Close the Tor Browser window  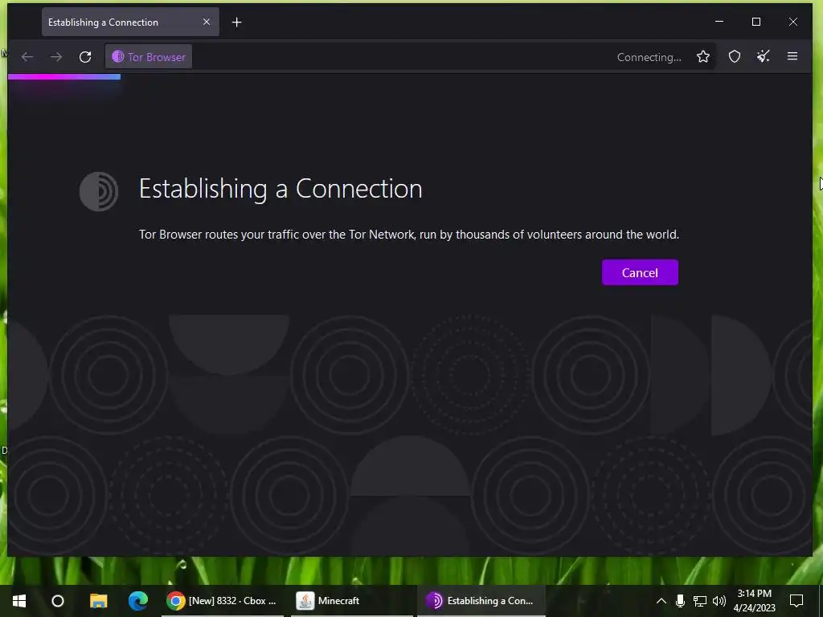(793, 22)
